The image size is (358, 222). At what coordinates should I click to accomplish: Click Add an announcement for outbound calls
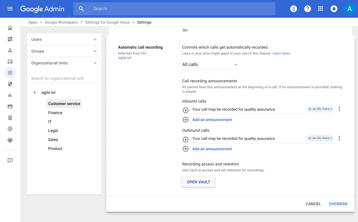[x=212, y=149]
